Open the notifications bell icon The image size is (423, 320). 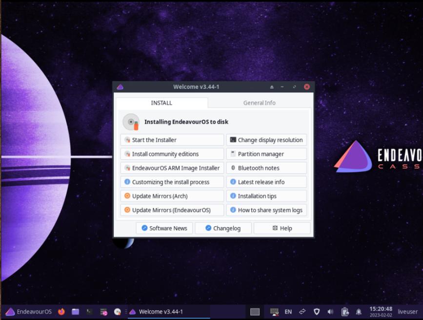(359, 312)
